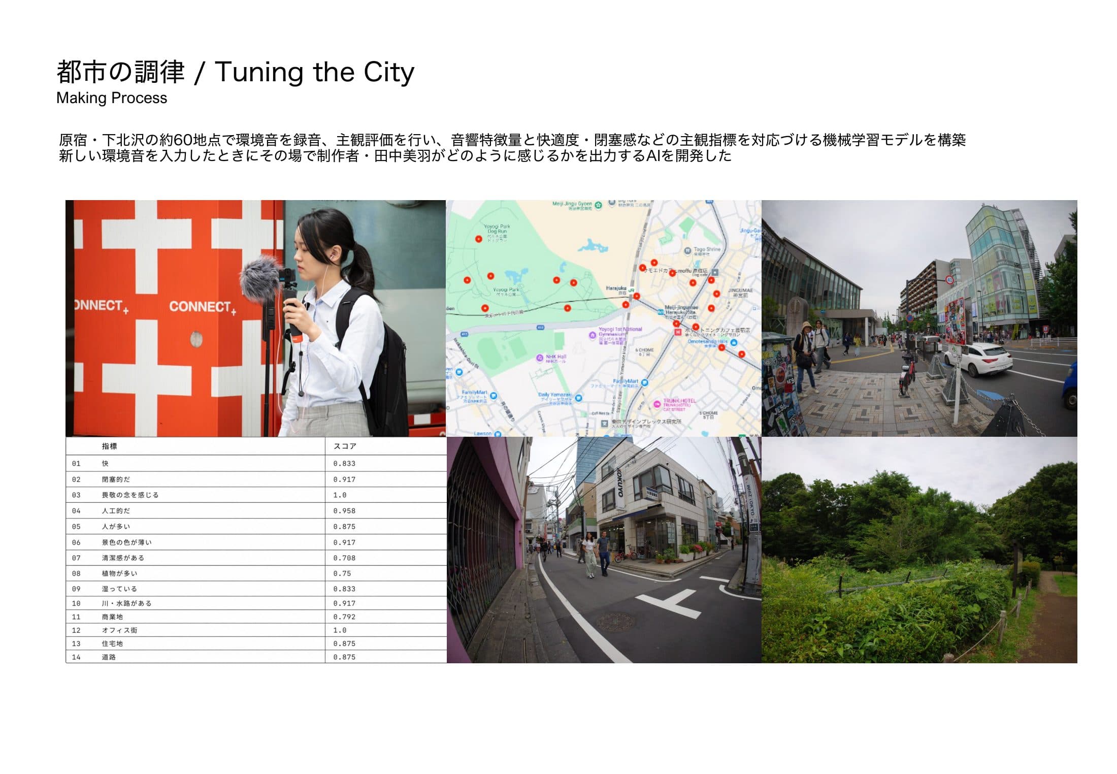Click the NHK Hall map icon
Image resolution: width=1117 pixels, height=774 pixels.
[540, 358]
